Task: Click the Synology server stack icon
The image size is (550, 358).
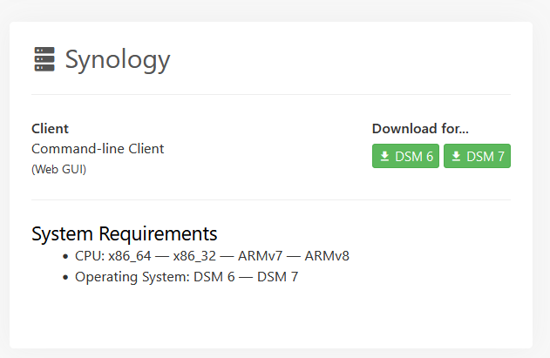Action: coord(44,60)
